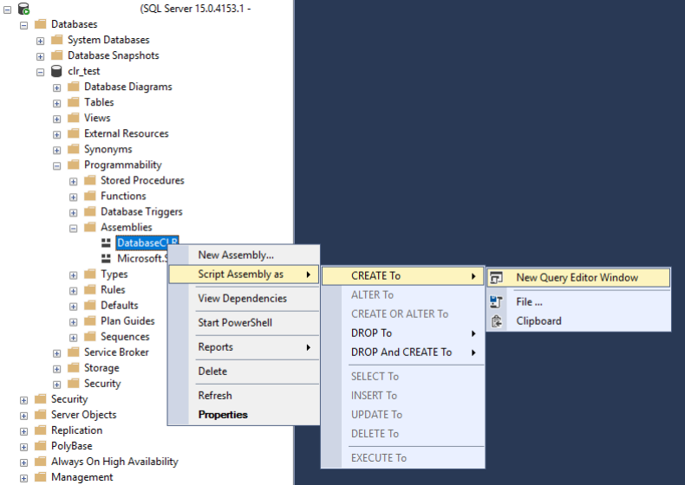
Task: Select View Dependencies menu entry
Action: 242,299
